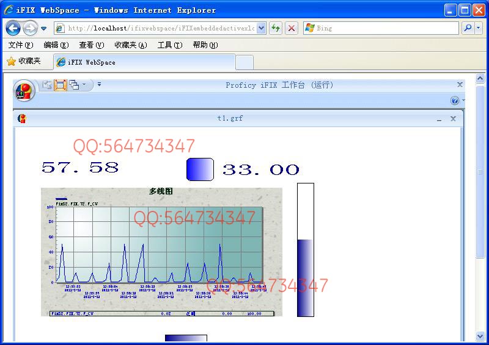Click the Internet Explorer title bar icon
Viewport: 489px width, 345px height.
click(x=9, y=10)
